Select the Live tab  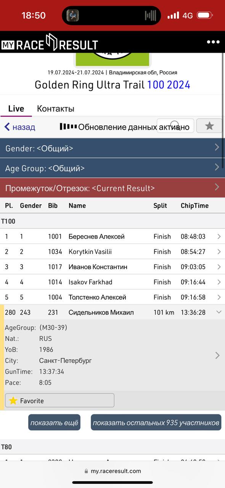point(16,109)
